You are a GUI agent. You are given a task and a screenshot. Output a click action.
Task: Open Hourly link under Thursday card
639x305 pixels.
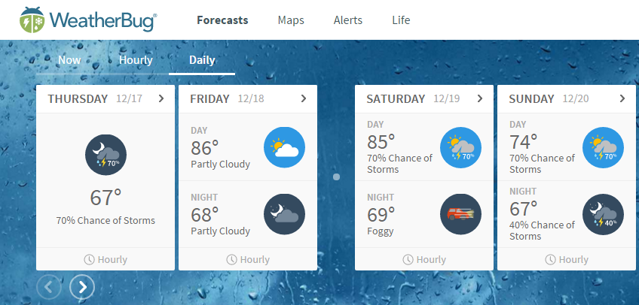105,259
